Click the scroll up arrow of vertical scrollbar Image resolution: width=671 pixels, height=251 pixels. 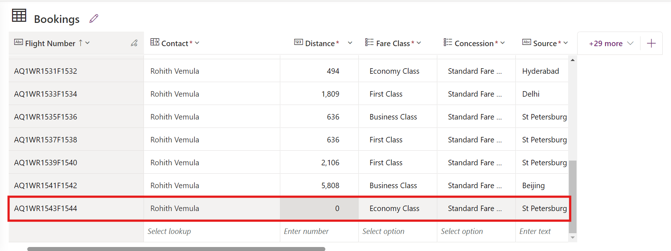tap(572, 60)
